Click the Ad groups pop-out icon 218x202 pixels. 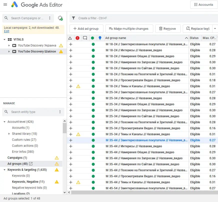click(x=31, y=164)
